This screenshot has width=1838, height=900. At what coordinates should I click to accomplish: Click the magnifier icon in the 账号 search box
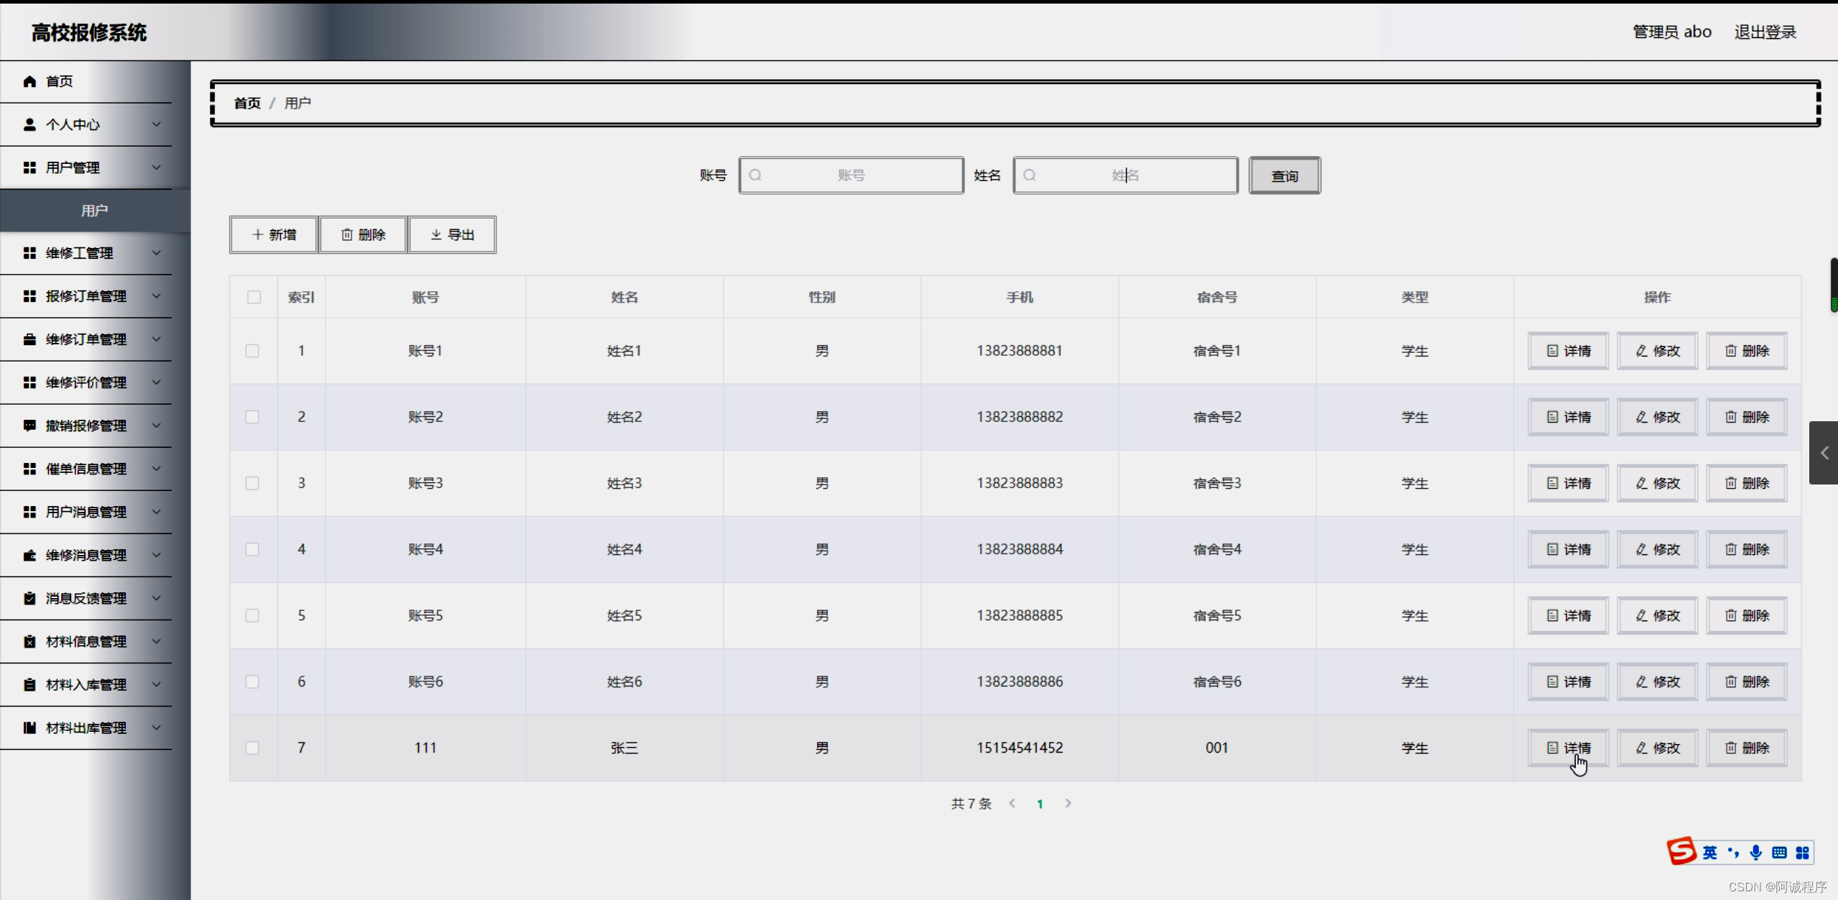coord(755,175)
